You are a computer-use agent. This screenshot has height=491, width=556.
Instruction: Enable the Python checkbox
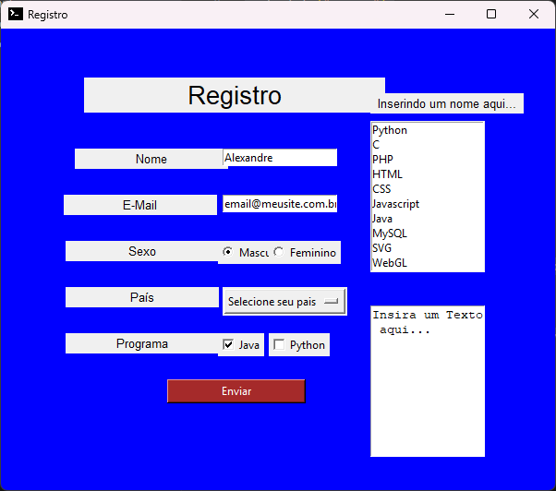279,344
